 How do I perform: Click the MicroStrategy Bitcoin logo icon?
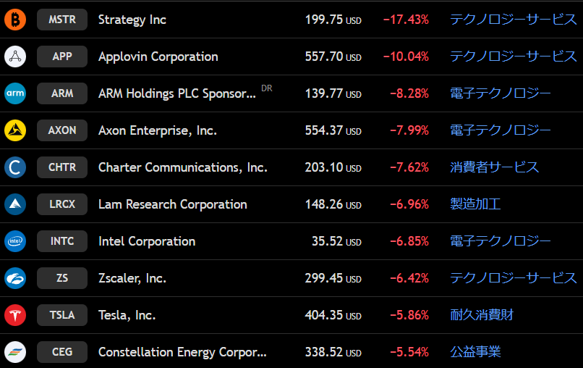tap(15, 20)
